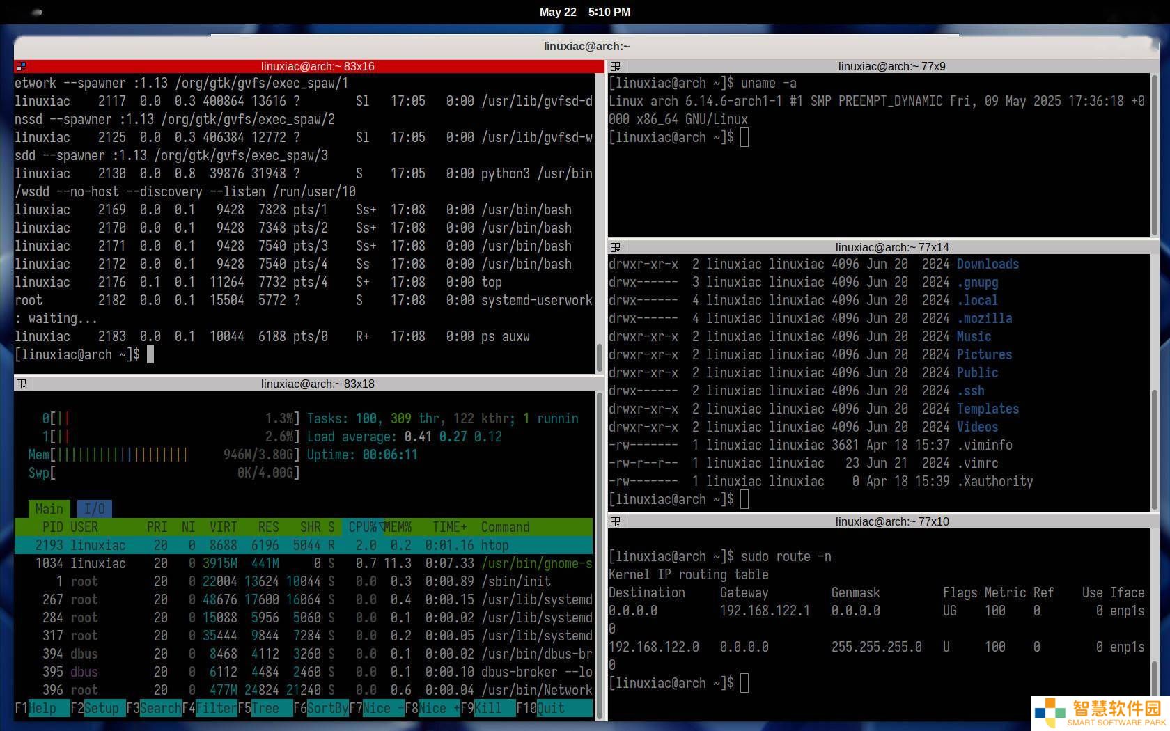Click the .Xauthority file entry

click(x=994, y=481)
